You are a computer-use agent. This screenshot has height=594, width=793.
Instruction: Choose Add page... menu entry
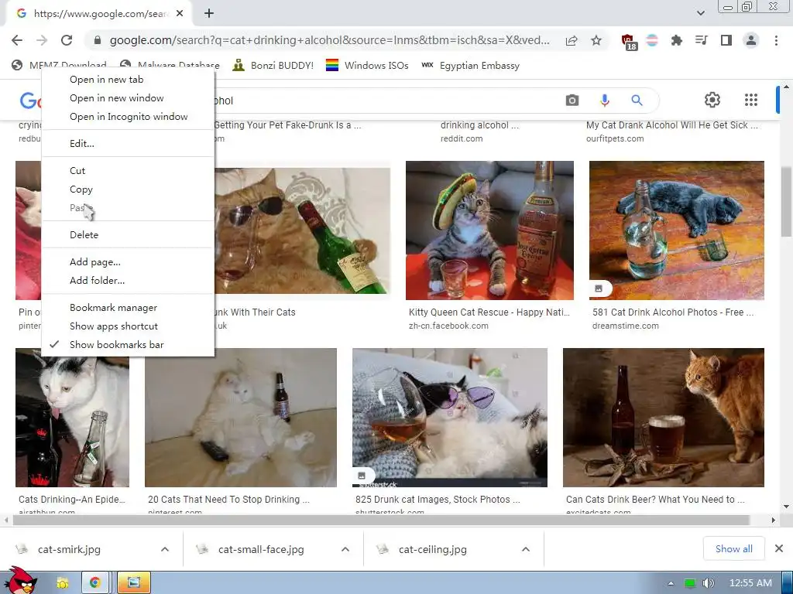tap(128, 262)
